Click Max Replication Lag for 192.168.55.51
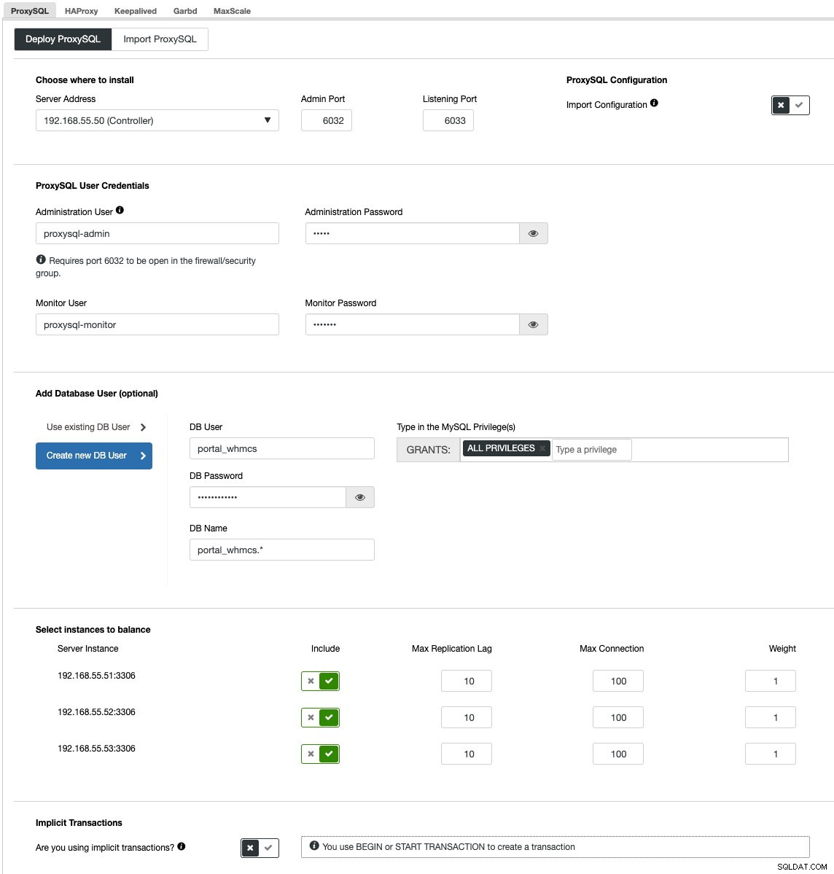 [x=467, y=681]
